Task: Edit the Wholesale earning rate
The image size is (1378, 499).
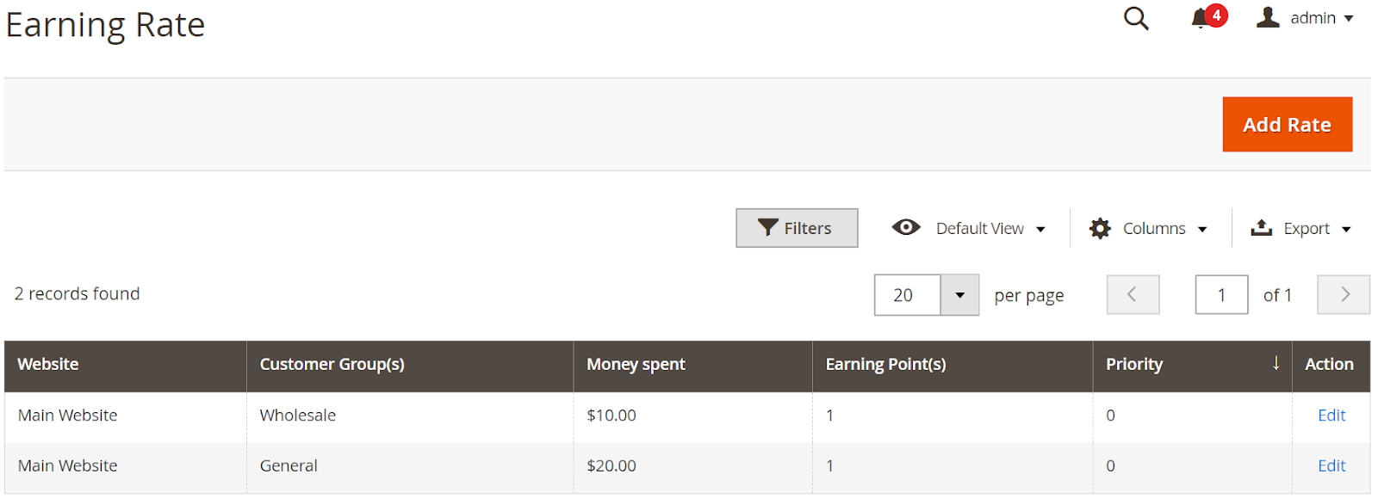Action: pos(1331,415)
